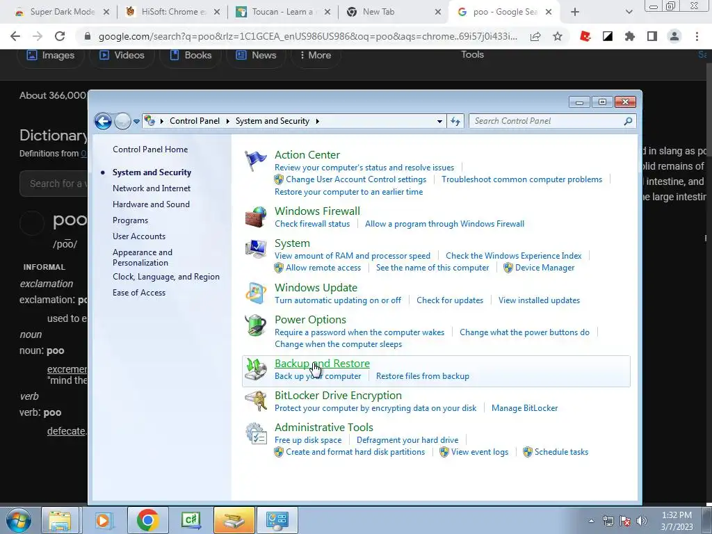Open Defragment your hard drive
This screenshot has height=534, width=712.
tap(407, 440)
